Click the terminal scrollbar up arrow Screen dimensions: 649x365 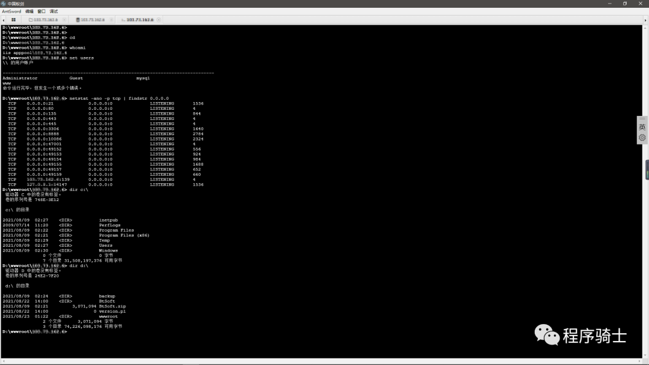click(x=644, y=27)
